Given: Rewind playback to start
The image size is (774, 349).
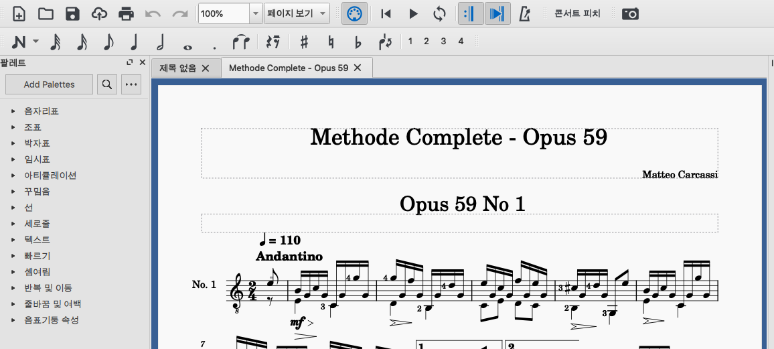Looking at the screenshot, I should click(x=386, y=14).
